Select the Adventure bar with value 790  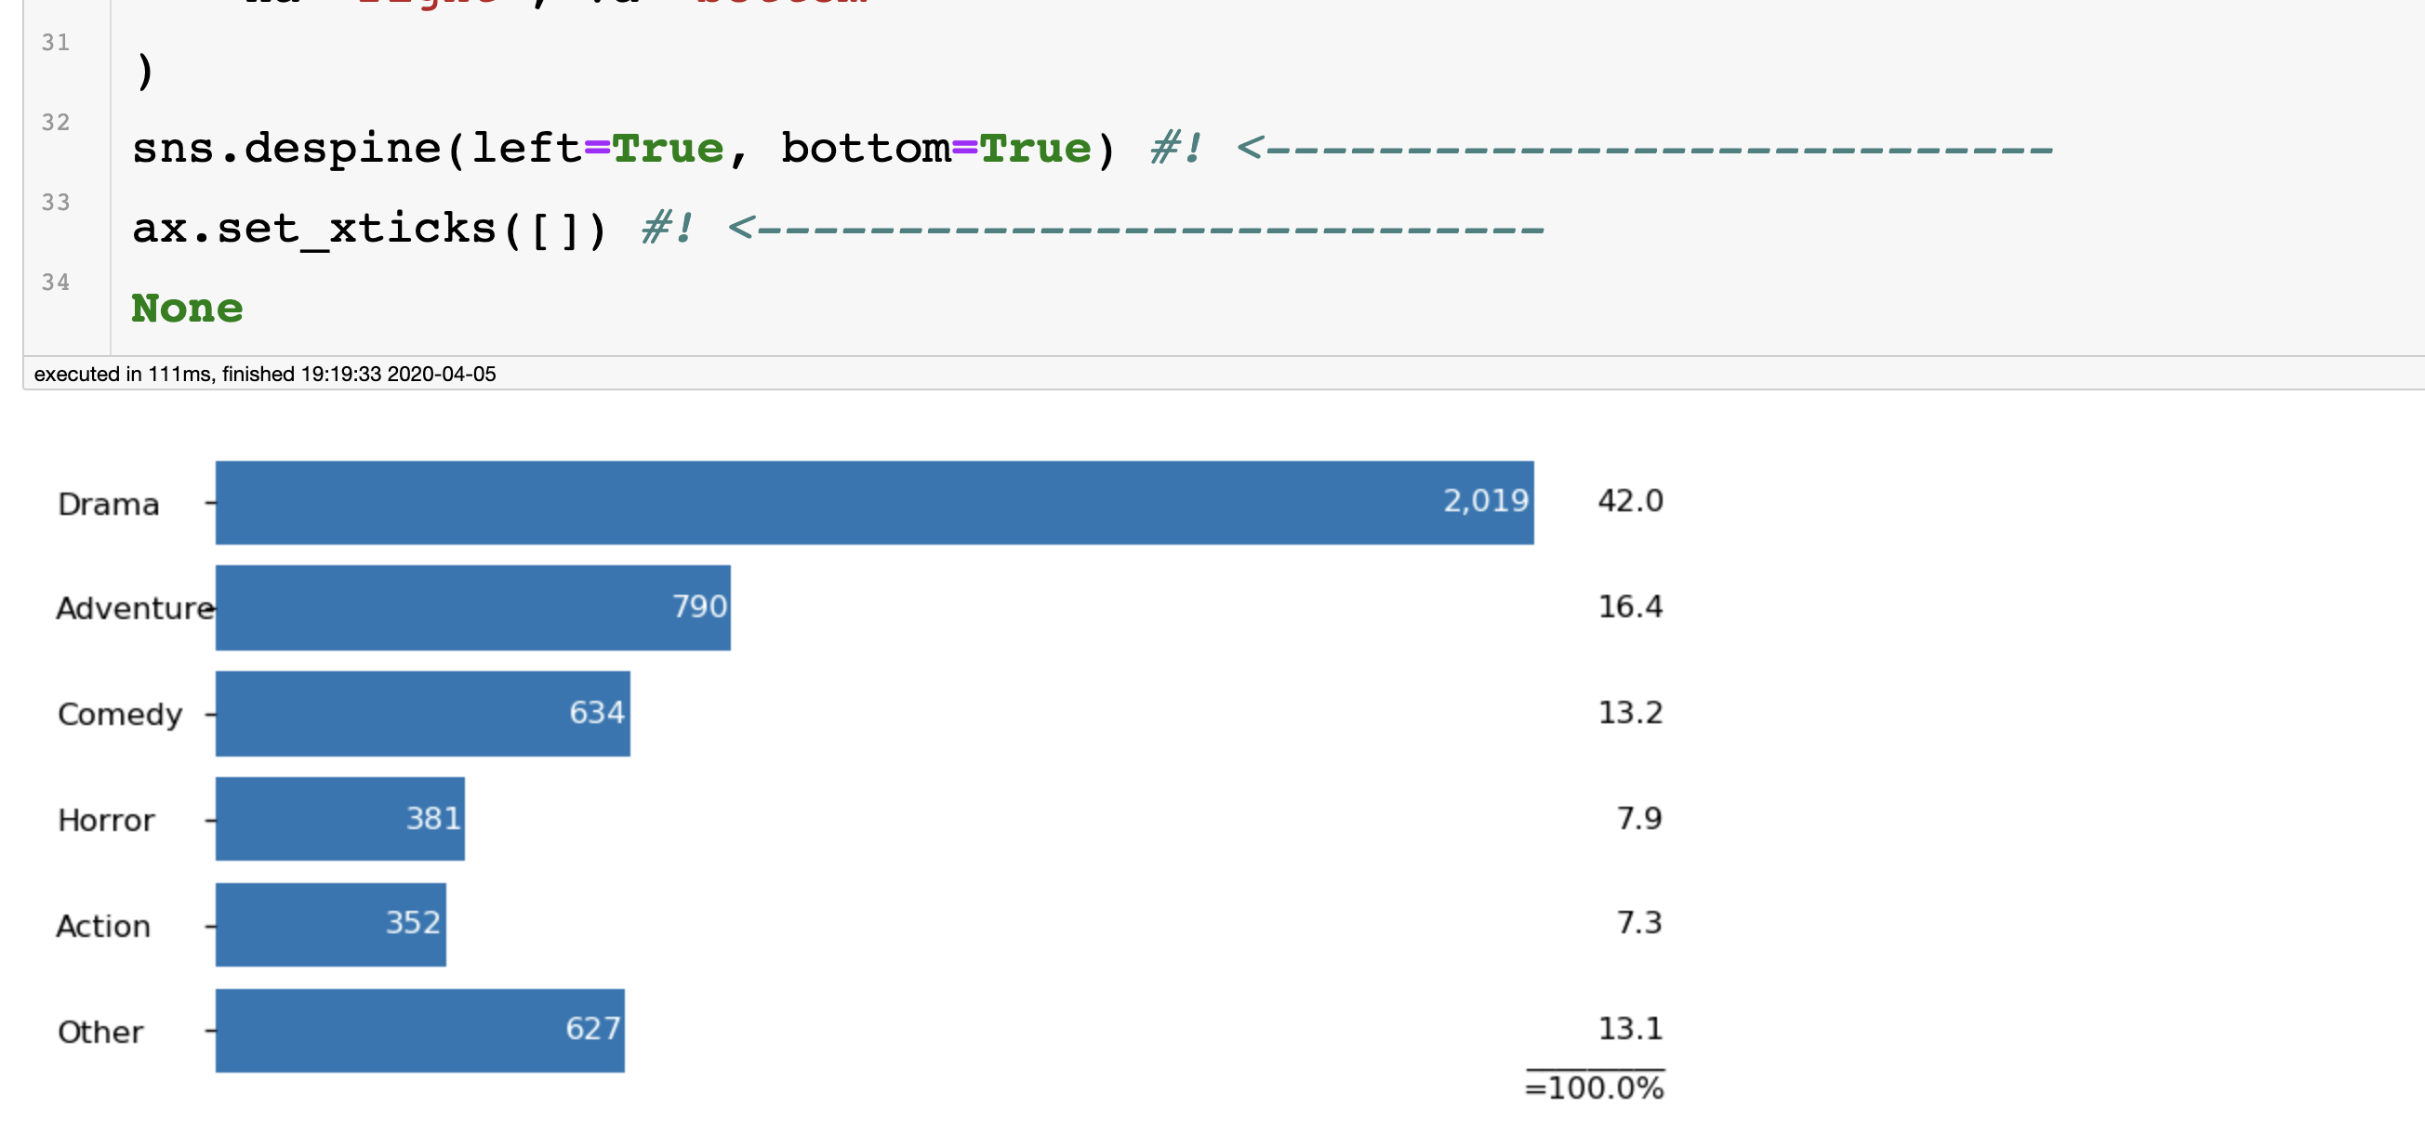(x=472, y=608)
